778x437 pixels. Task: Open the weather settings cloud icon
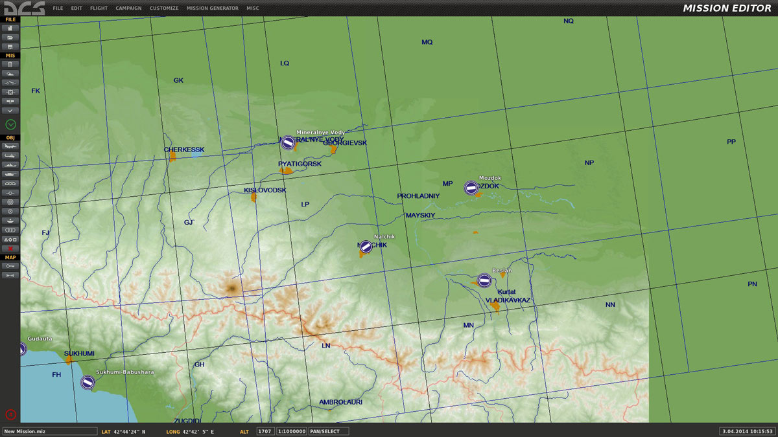10,74
